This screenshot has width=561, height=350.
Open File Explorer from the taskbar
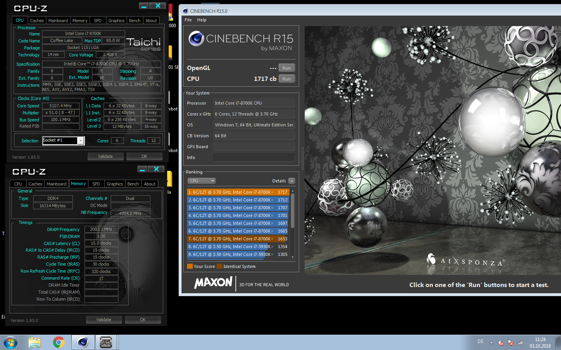point(35,343)
